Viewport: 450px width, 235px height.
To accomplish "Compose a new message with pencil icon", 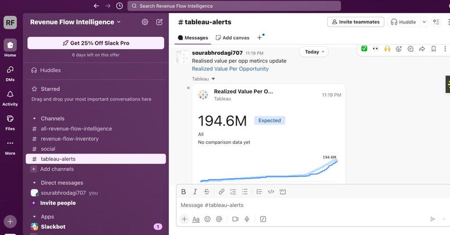I will point(159,22).
